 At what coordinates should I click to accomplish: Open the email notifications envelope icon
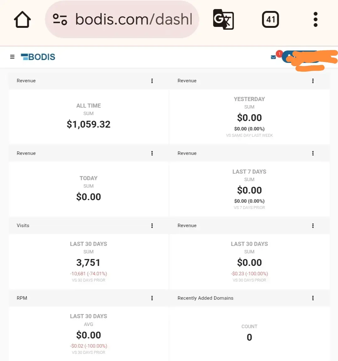click(273, 57)
